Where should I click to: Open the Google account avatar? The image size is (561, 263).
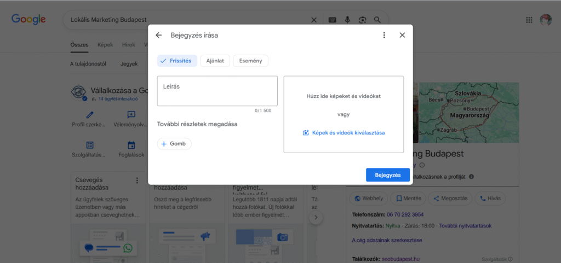[x=546, y=20]
